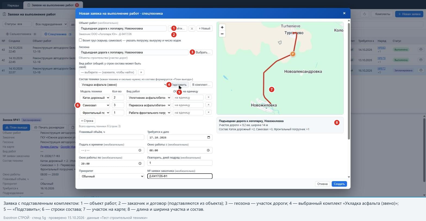Add a work type with the plus button

(141, 72)
